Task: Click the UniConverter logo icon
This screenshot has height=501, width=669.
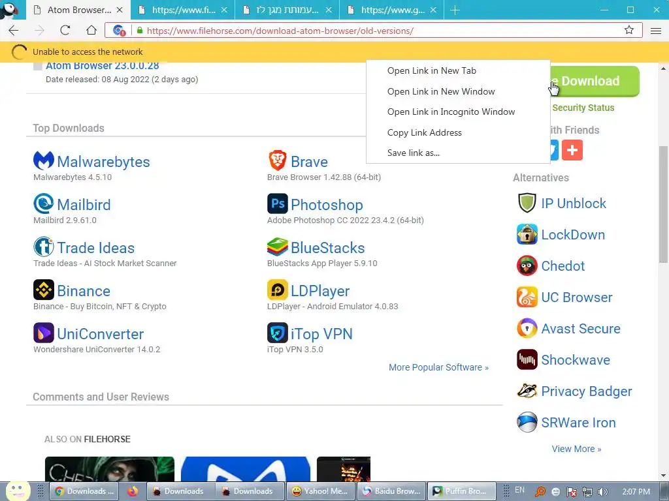Action: click(x=44, y=333)
